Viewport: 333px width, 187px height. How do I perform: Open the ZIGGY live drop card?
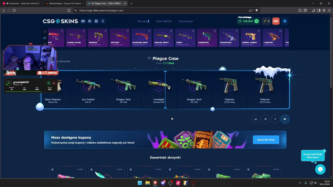point(185,38)
